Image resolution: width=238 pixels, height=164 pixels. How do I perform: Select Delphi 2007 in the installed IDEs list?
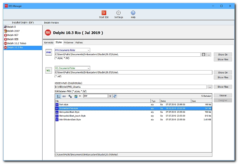(23, 31)
